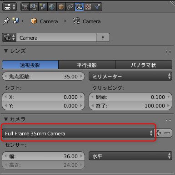Image resolution: width=175 pixels, height=175 pixels.
Task: Click the カメラ panel drag grip
Action: coord(169,120)
